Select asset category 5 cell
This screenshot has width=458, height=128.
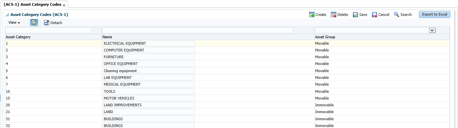tap(54, 71)
